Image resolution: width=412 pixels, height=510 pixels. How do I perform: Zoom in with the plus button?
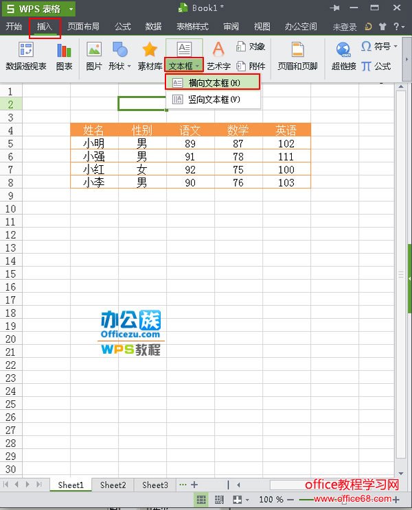(x=396, y=500)
